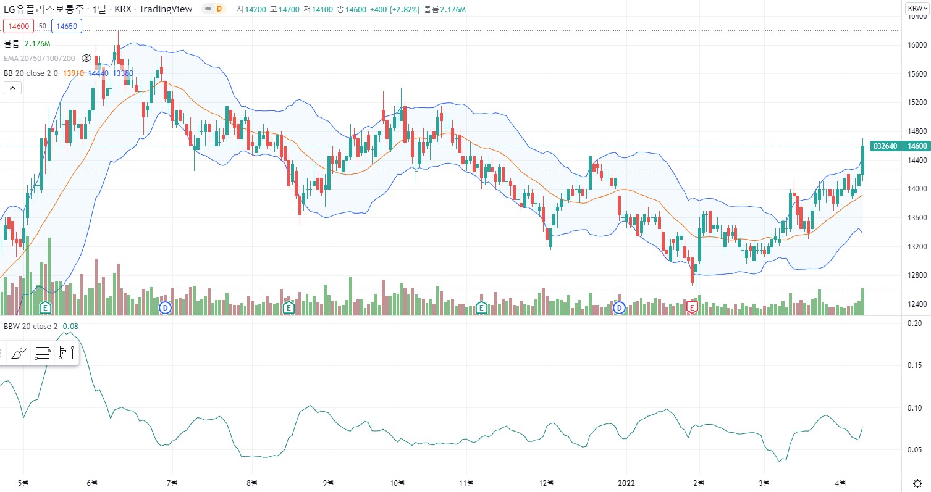Click the red 14600 sell price button

[x=19, y=26]
